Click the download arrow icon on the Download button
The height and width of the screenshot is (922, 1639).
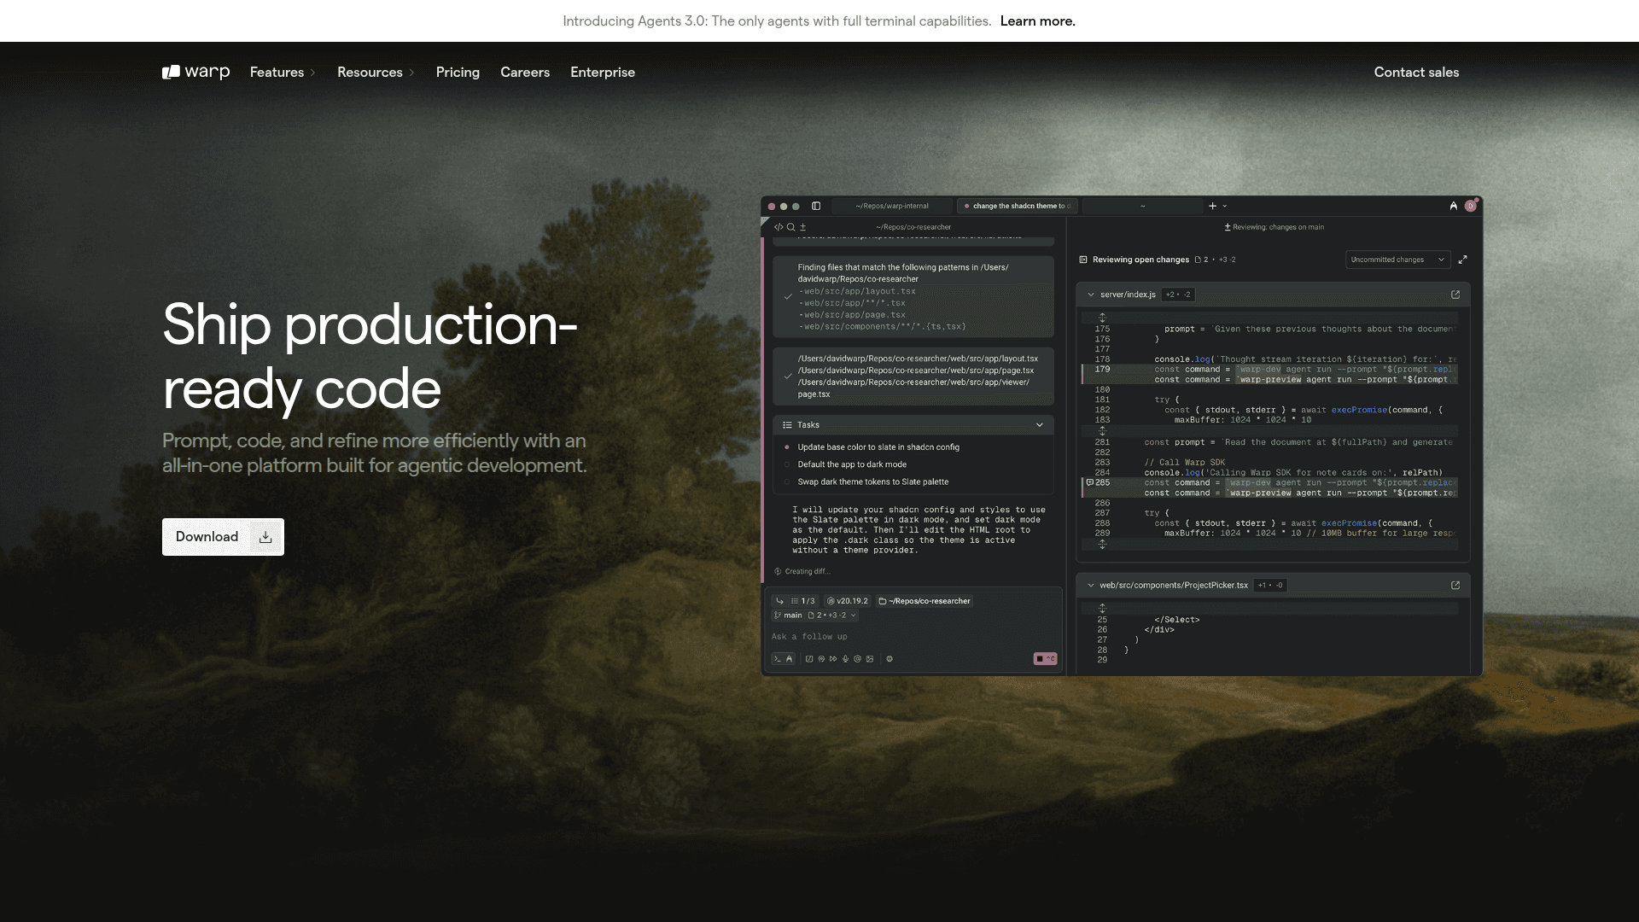[x=265, y=537]
